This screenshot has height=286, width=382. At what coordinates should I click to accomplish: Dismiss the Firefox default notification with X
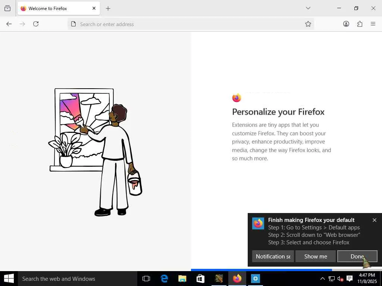pyautogui.click(x=375, y=220)
